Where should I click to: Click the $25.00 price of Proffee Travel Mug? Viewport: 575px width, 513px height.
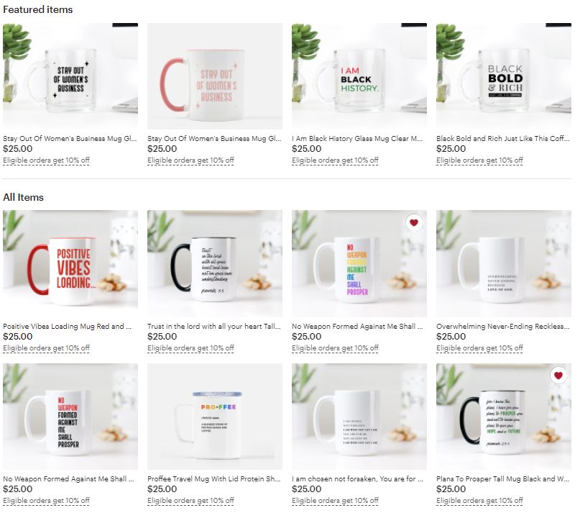pyautogui.click(x=162, y=489)
